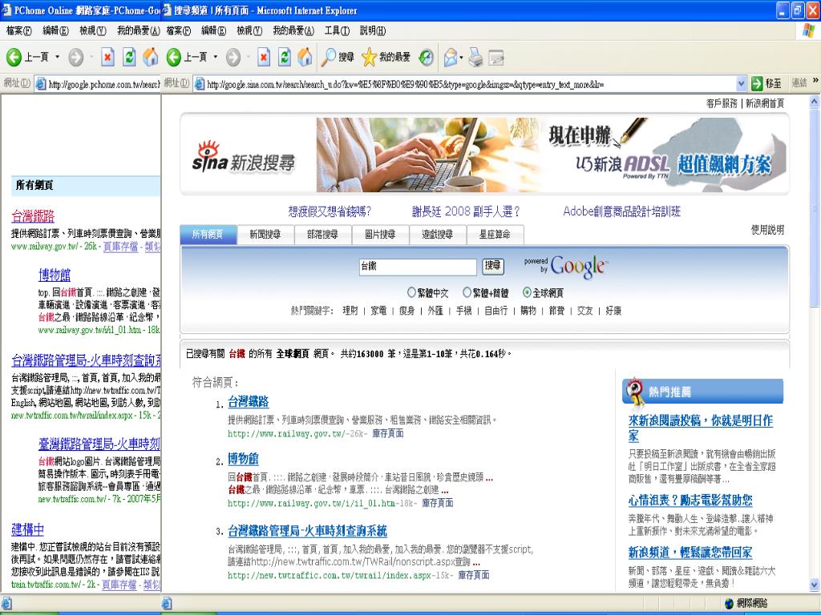Open the 台灣鐵路 result in the Sina results
The image size is (821, 615).
coord(249,402)
